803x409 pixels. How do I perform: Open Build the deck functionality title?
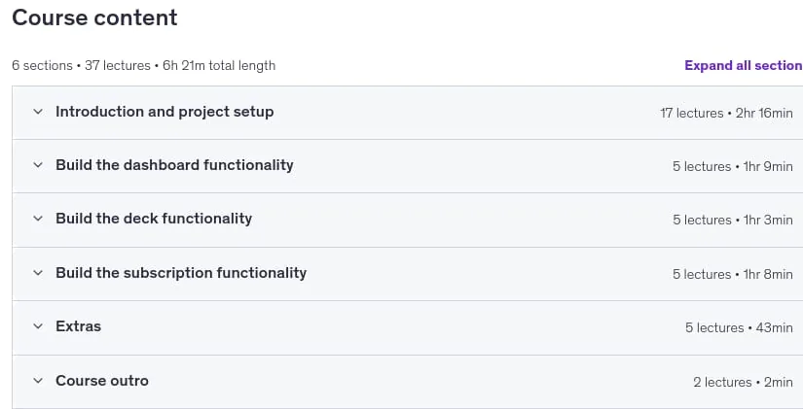(x=154, y=219)
